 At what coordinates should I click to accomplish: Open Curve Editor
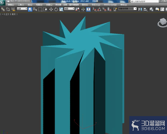coord(162,9)
